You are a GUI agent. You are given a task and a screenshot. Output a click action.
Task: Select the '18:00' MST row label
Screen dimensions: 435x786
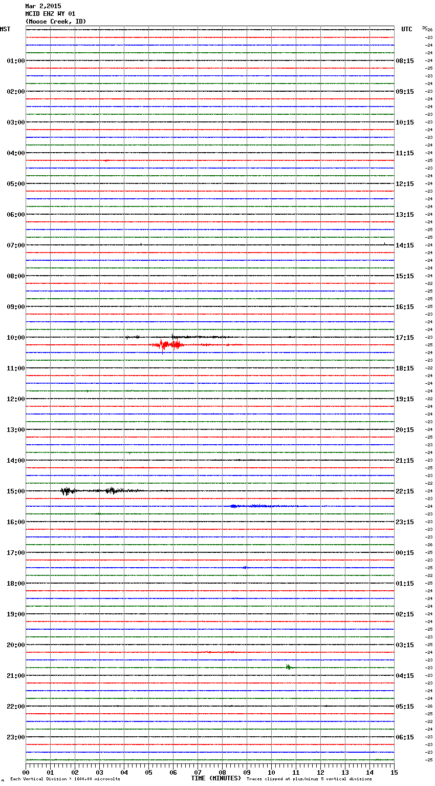coord(16,584)
